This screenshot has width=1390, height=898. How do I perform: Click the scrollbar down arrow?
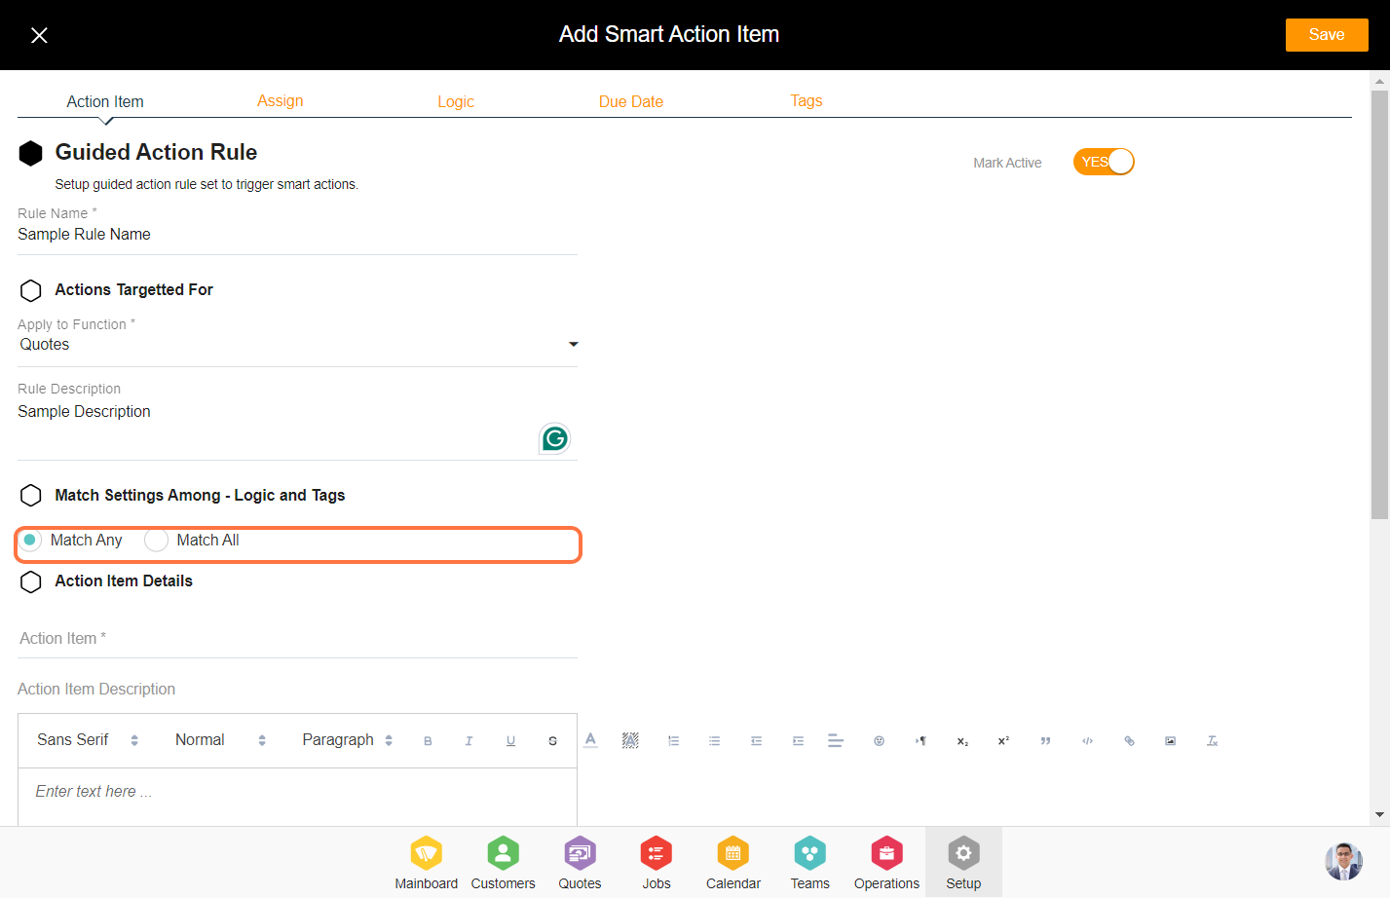[1379, 815]
